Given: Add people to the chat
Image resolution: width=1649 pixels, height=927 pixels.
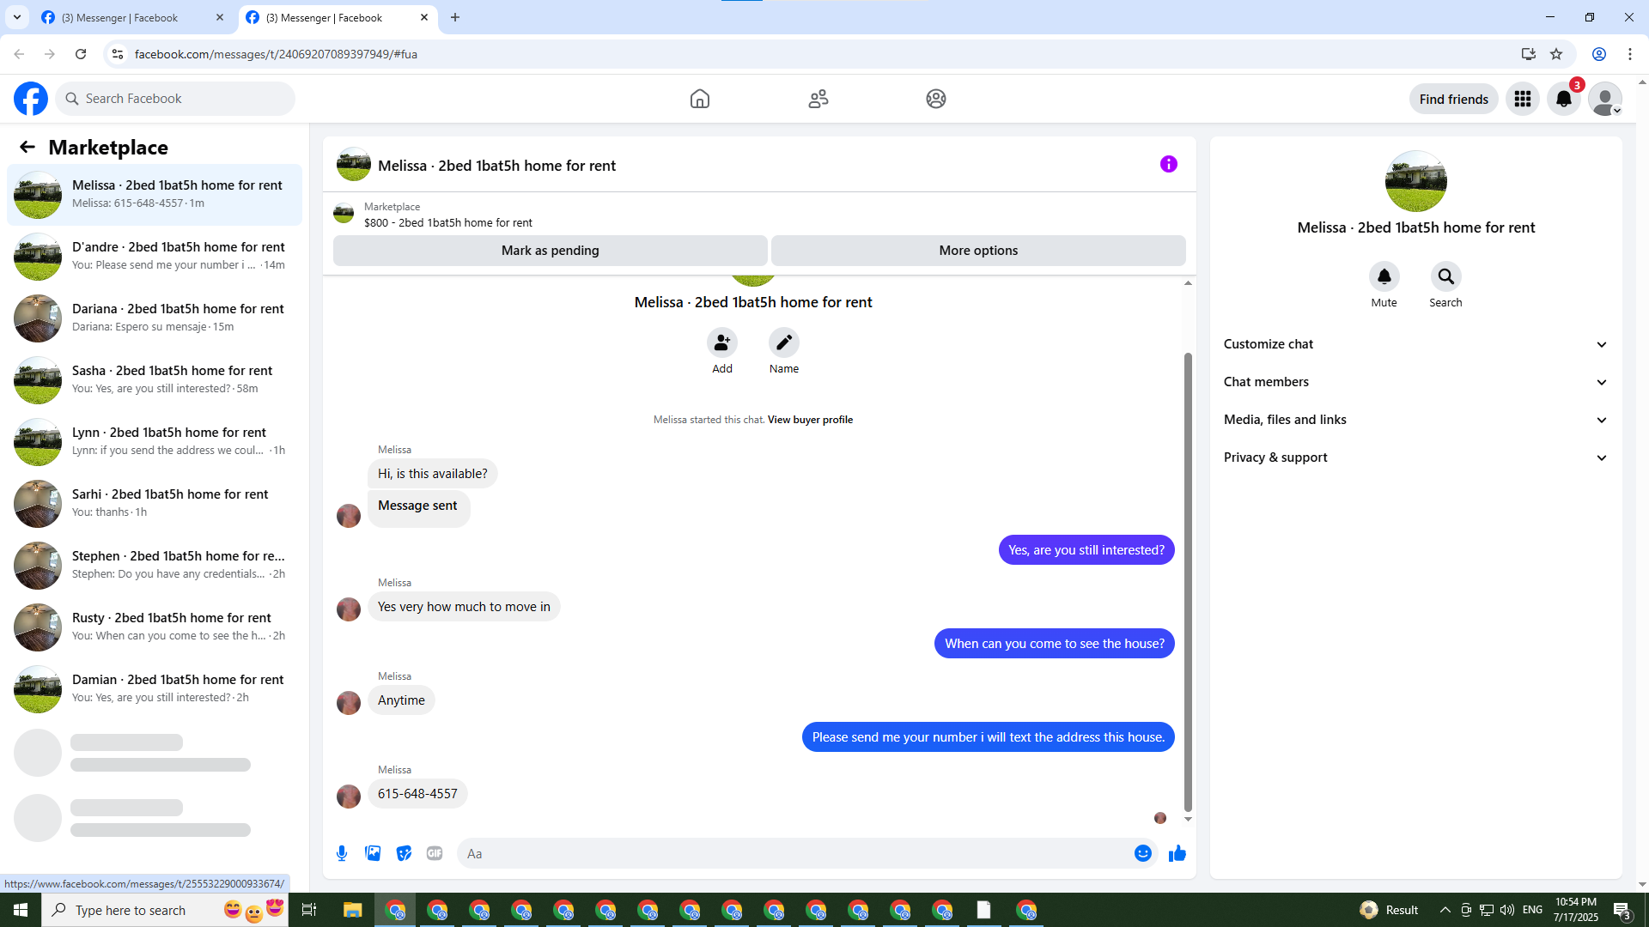Looking at the screenshot, I should [x=722, y=342].
